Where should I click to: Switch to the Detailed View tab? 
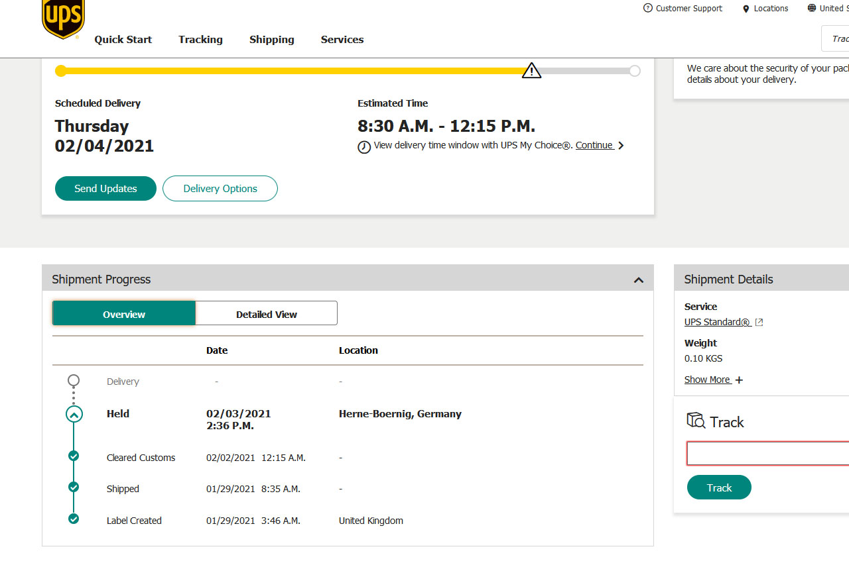pos(267,314)
